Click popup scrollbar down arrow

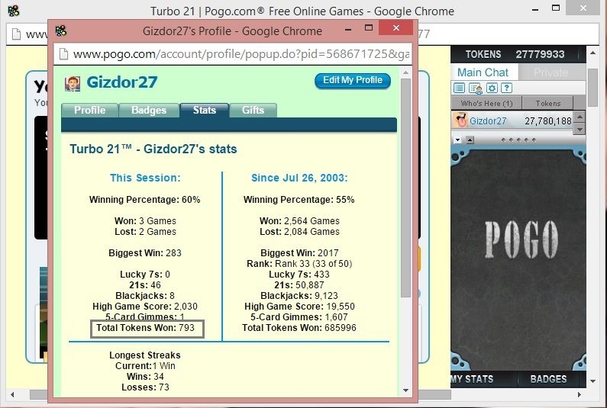pos(405,390)
